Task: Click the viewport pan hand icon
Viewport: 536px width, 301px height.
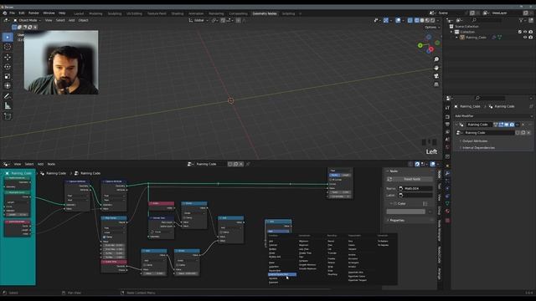Action: point(436,68)
